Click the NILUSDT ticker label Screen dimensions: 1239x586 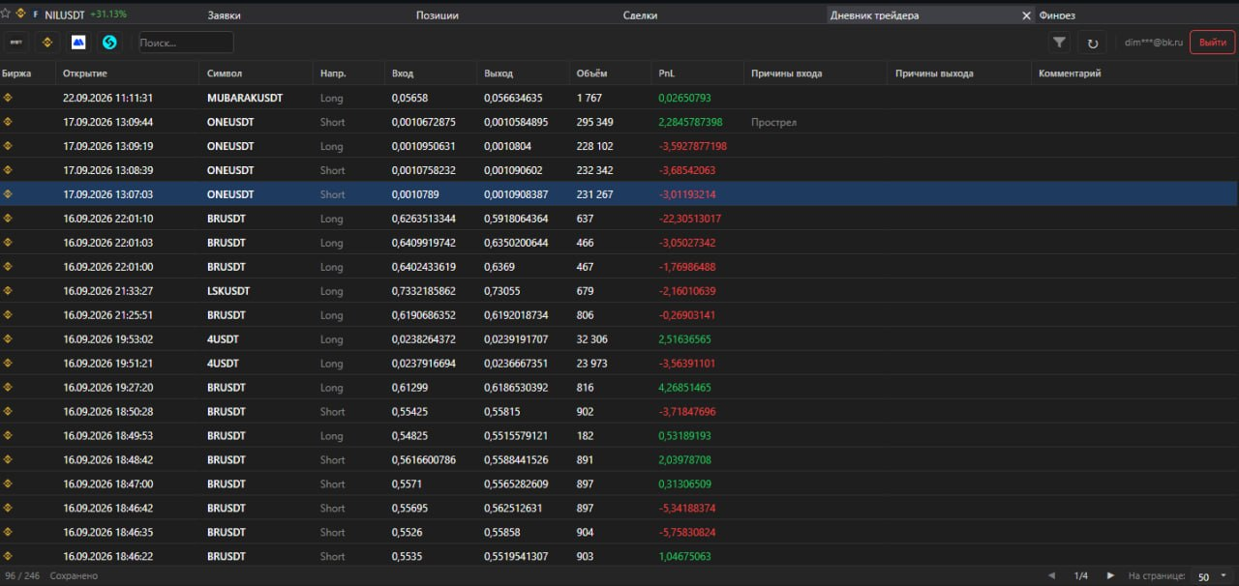(x=65, y=15)
